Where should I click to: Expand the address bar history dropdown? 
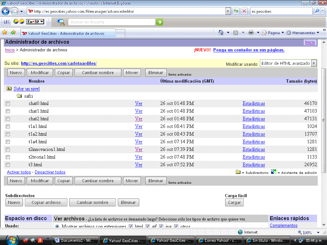coord(228,11)
